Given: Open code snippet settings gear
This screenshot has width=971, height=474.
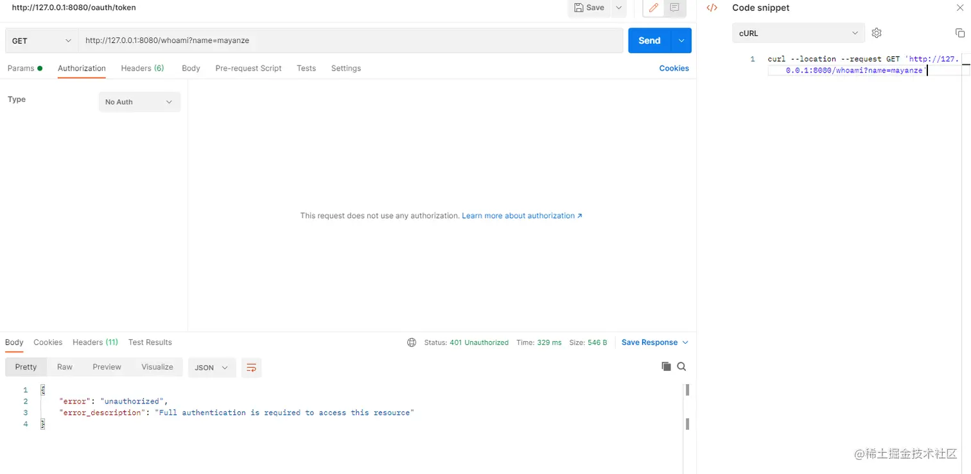Looking at the screenshot, I should point(877,33).
